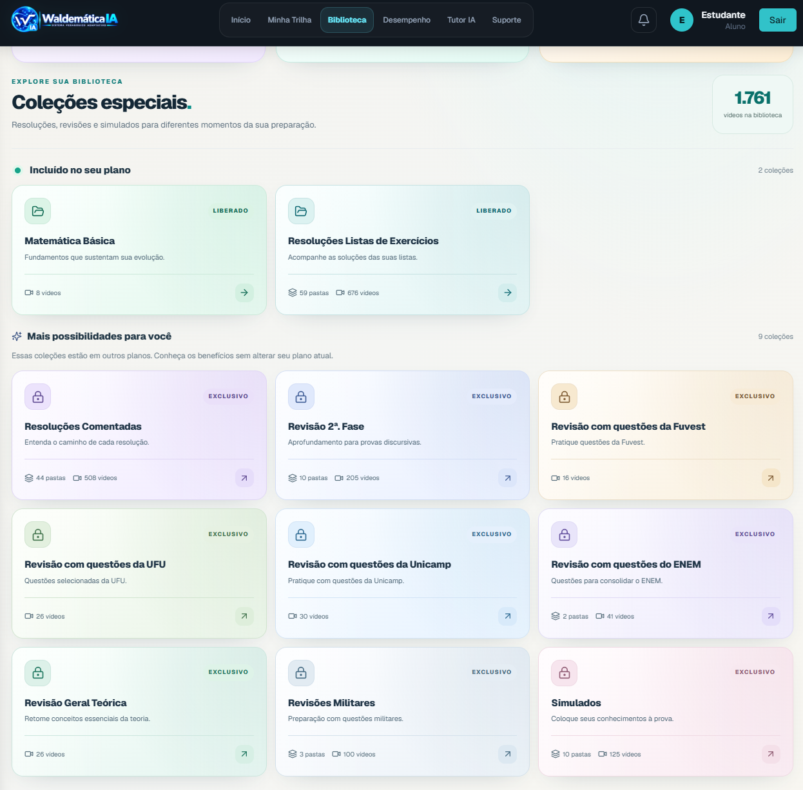Click the Estudante avatar circle
This screenshot has width=803, height=790.
pyautogui.click(x=682, y=20)
